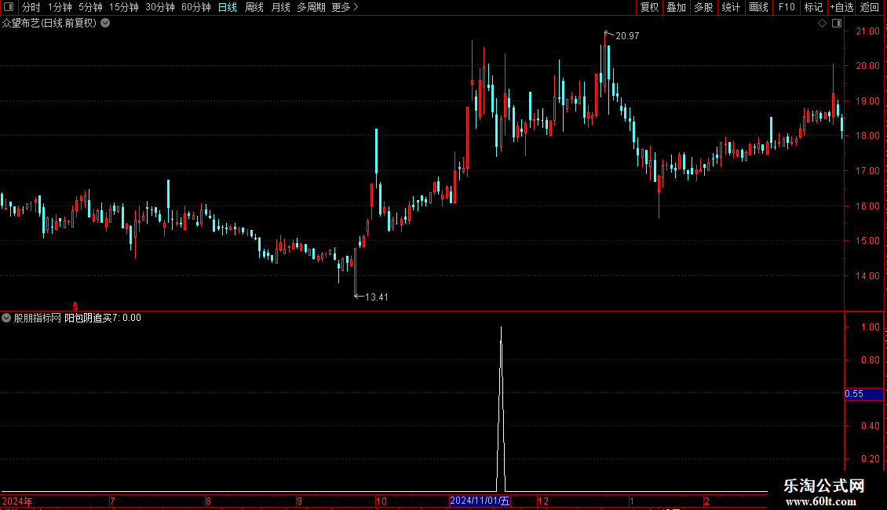Image resolution: width=887 pixels, height=510 pixels.
Task: Expand the 更多 periods menu
Action: [x=345, y=7]
